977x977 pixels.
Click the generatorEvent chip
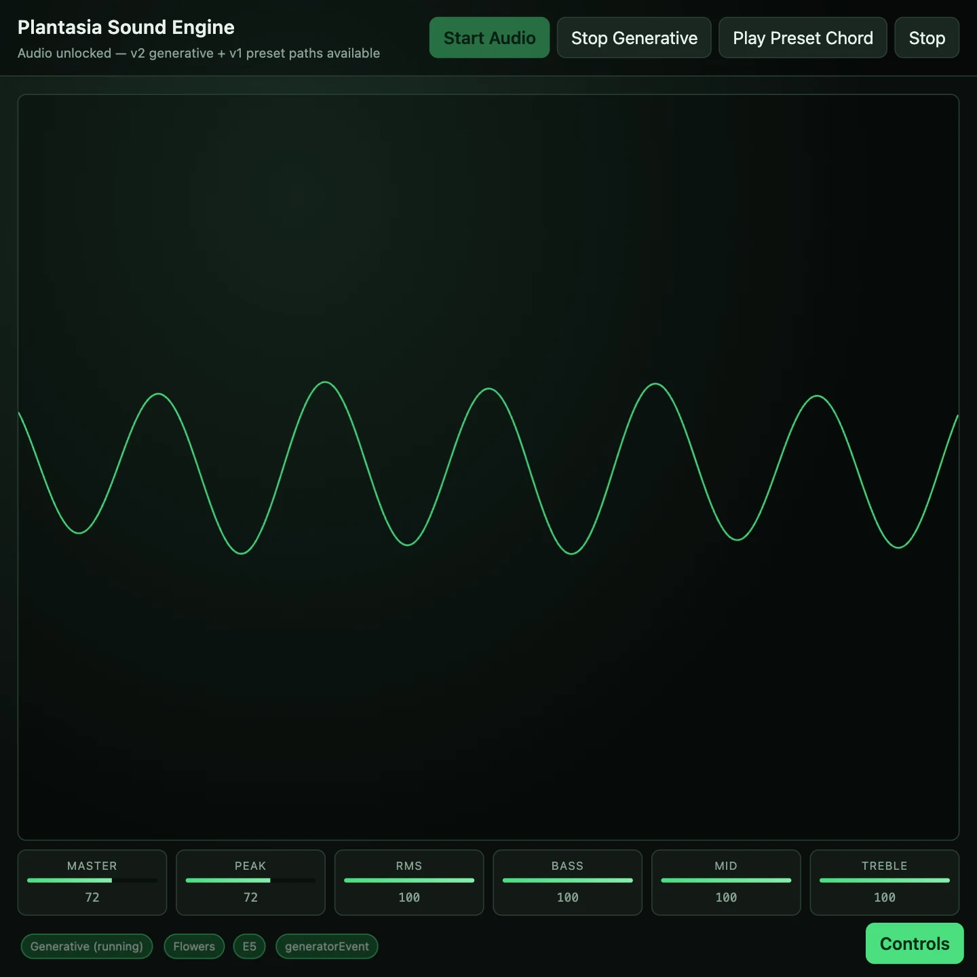tap(327, 946)
